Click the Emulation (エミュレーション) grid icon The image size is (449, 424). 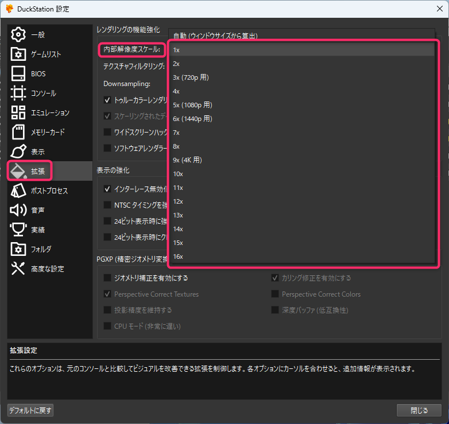tap(18, 112)
